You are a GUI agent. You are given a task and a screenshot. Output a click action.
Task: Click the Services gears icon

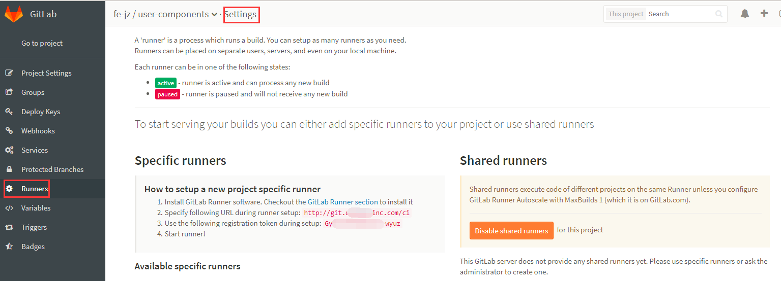9,150
